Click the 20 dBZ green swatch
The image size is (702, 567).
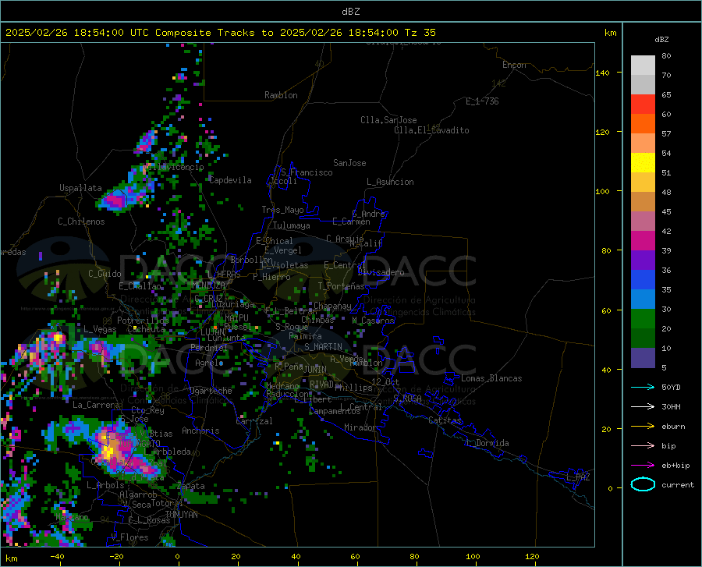[x=643, y=319]
